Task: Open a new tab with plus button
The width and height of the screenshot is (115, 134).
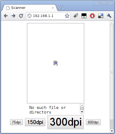Action: point(61,8)
